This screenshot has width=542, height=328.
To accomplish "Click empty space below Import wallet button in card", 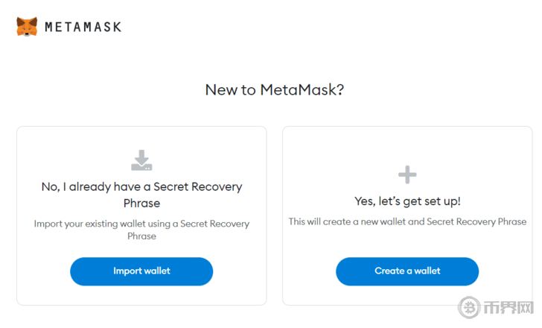I will [x=141, y=295].
